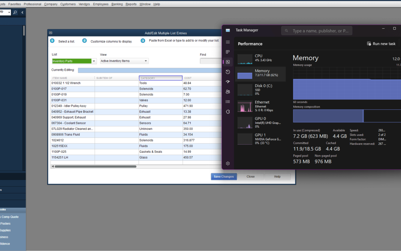Select item '0908906 Trans Fluid'
Viewport: 401px width, 251px height.
tap(73, 135)
